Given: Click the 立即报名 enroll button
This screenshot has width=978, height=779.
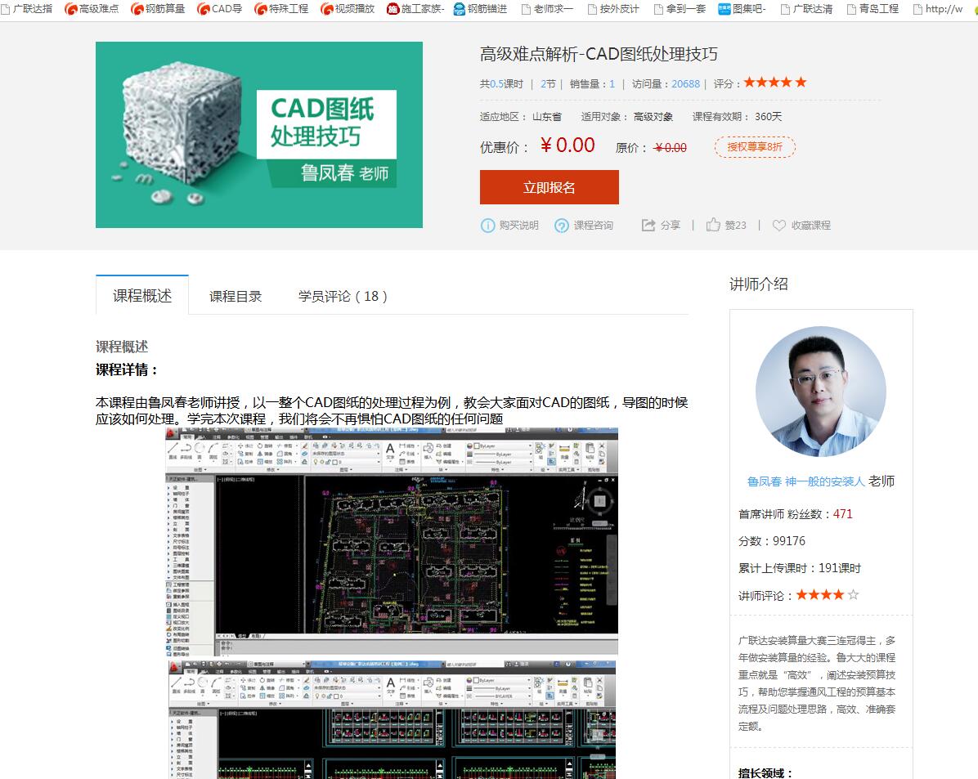Looking at the screenshot, I should click(549, 187).
